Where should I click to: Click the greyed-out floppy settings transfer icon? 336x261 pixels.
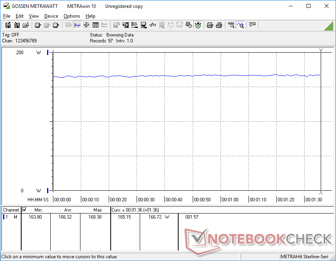(116, 25)
